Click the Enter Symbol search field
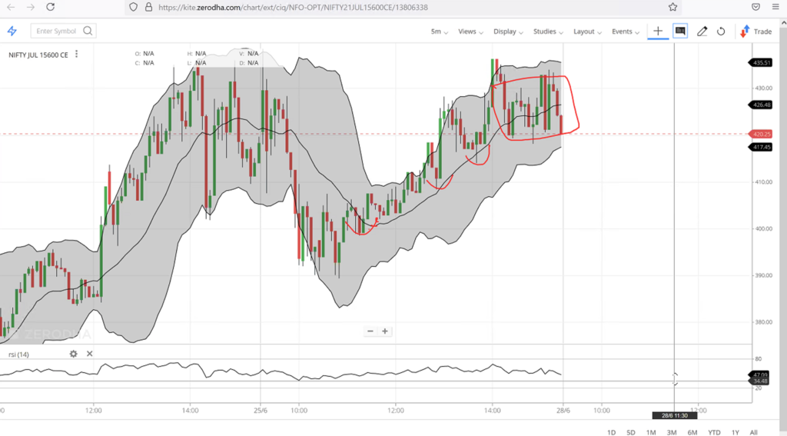 57,32
